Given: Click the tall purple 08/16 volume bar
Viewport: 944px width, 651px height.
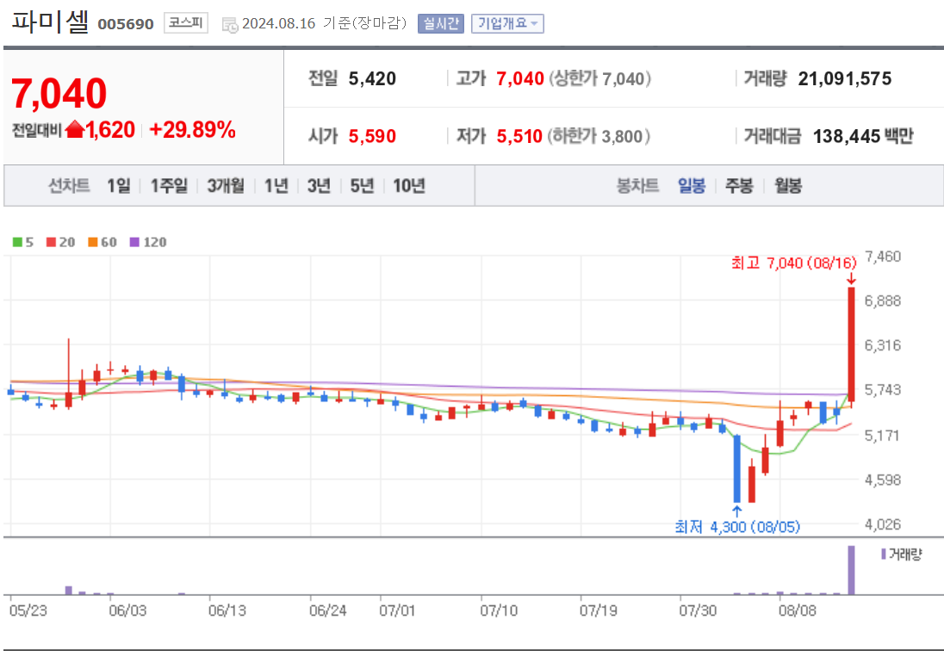Looking at the screenshot, I should (x=851, y=570).
